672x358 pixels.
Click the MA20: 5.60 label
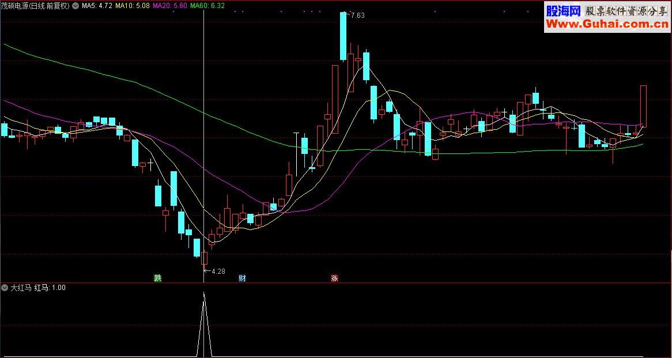(x=169, y=6)
